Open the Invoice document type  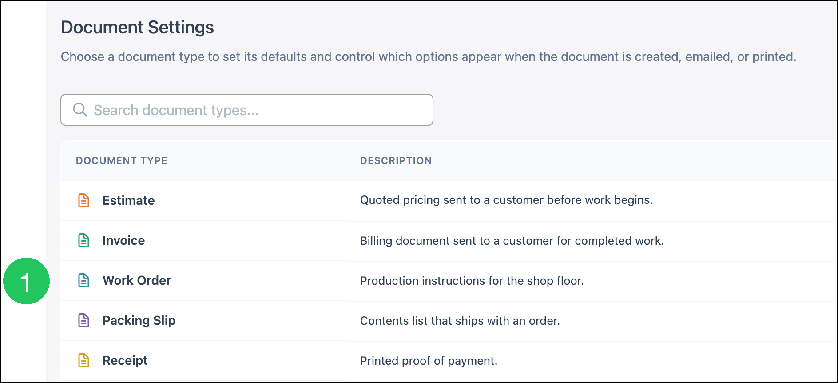123,240
